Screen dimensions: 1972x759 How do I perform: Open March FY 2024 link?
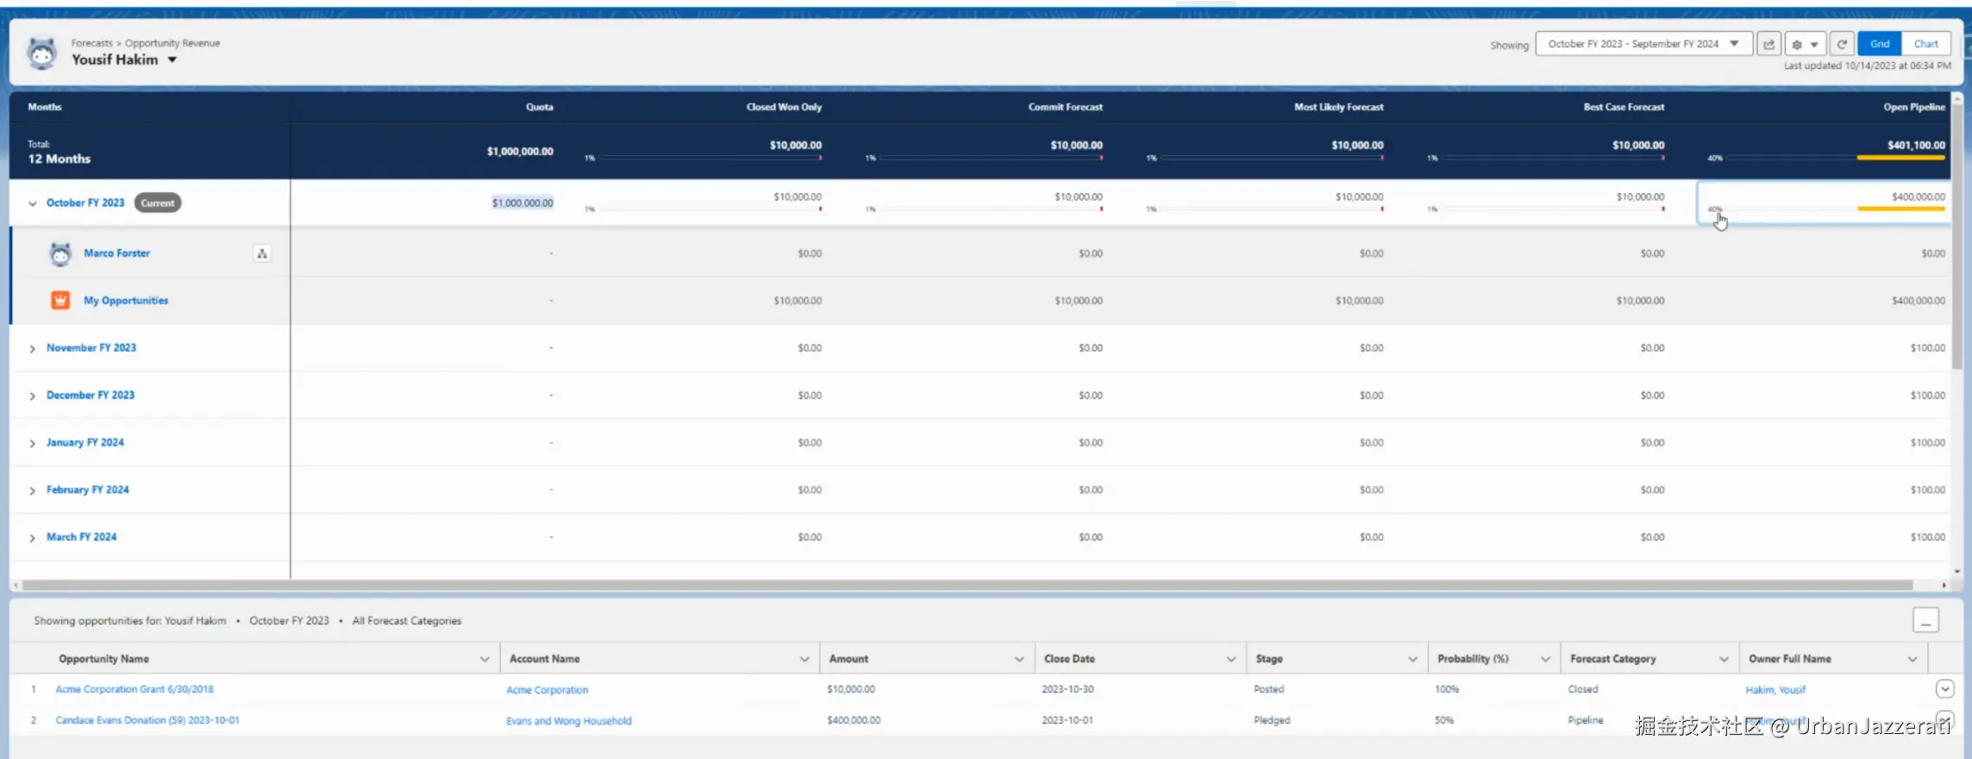click(81, 537)
